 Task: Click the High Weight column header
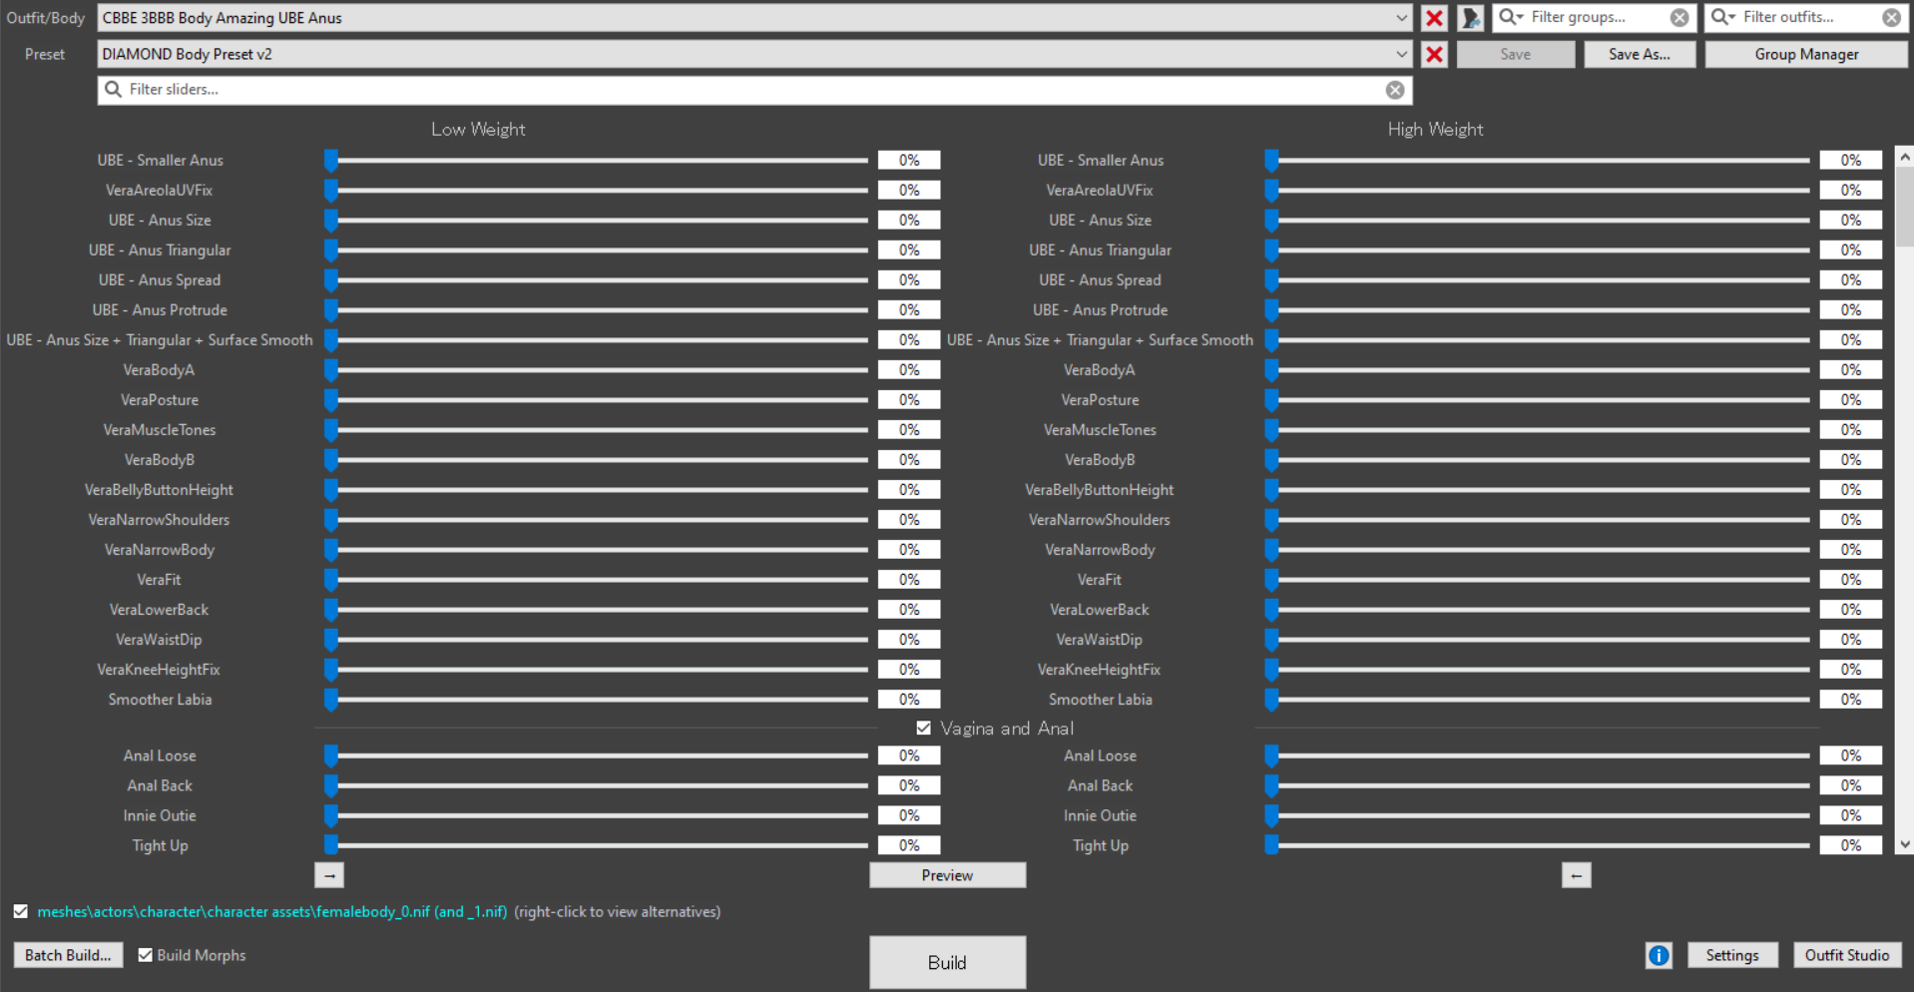(x=1435, y=129)
